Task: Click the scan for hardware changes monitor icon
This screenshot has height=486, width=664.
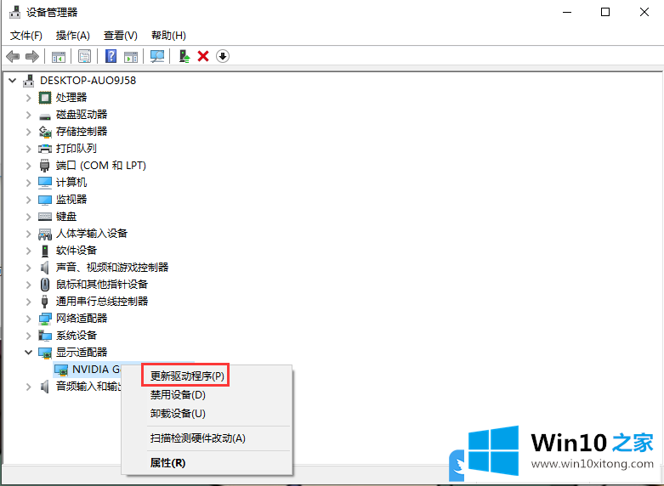Action: pyautogui.click(x=157, y=56)
